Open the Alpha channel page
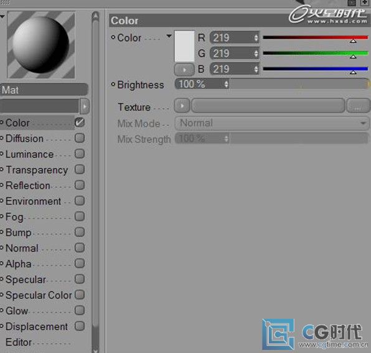Screen dimensions: 371x353 pyautogui.click(x=18, y=264)
